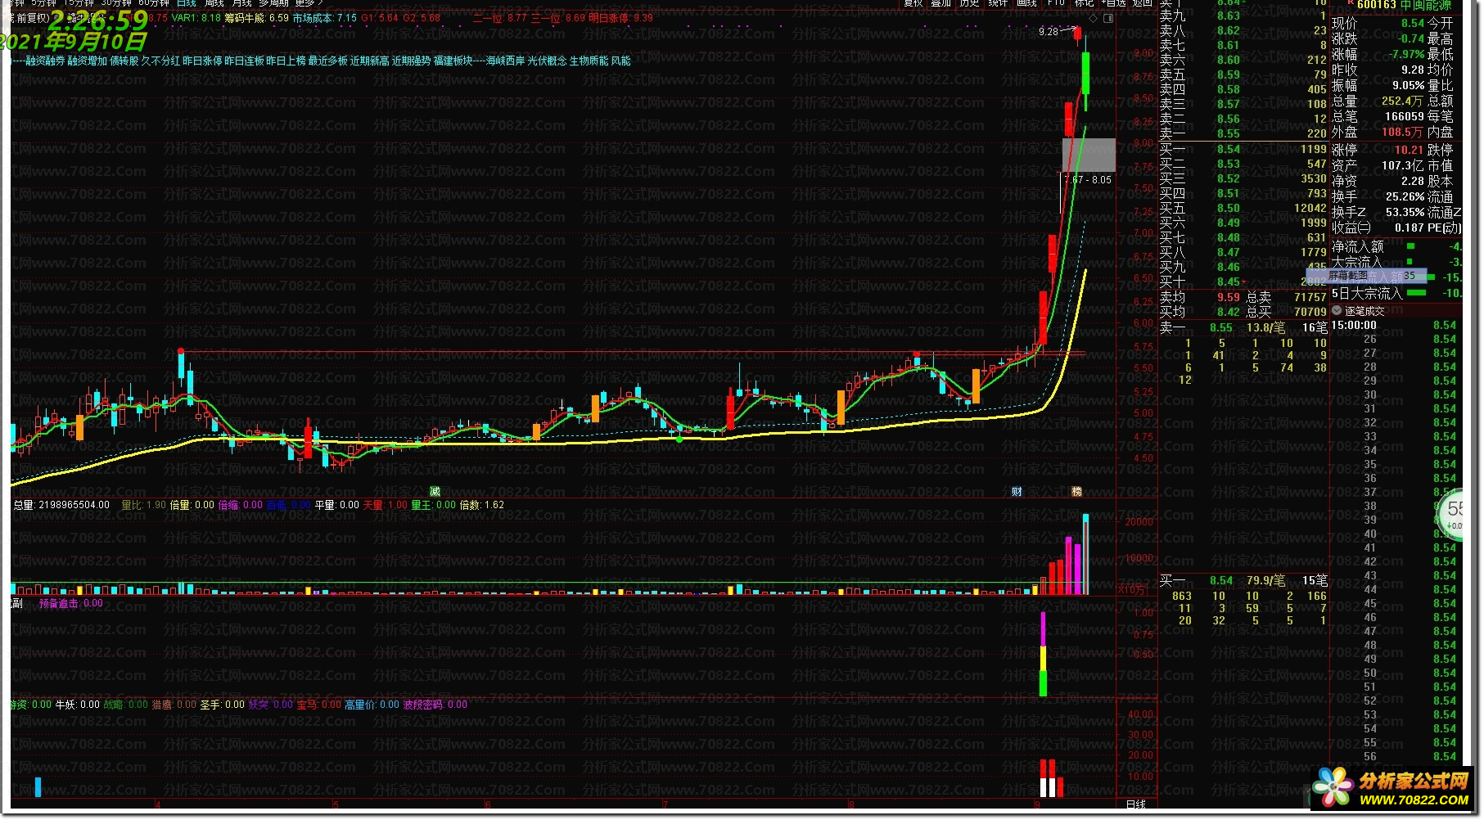Switch to the 30分钟 period tab

(118, 3)
